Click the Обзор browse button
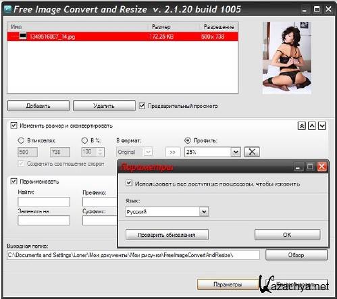The height and width of the screenshot is (299, 337). (x=296, y=255)
